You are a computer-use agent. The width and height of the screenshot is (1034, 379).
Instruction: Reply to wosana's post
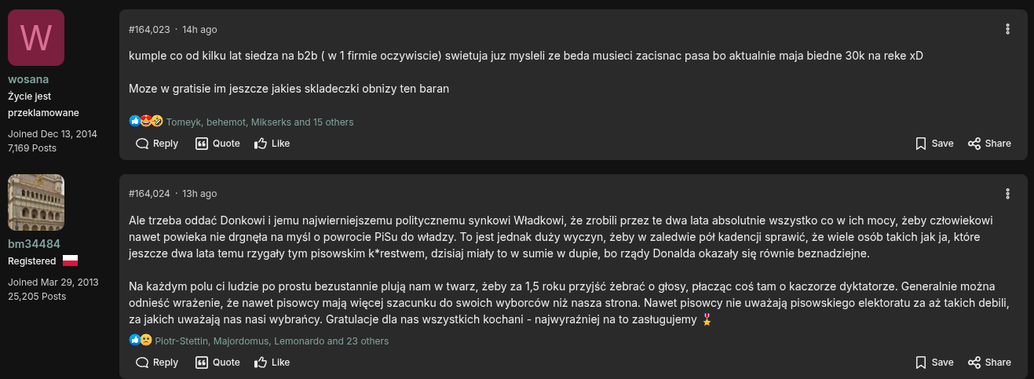coord(157,144)
